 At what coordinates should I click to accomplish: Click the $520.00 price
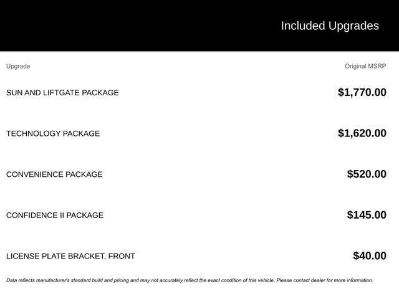click(367, 174)
